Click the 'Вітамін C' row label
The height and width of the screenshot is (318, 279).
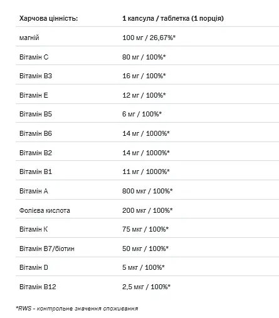[34, 57]
